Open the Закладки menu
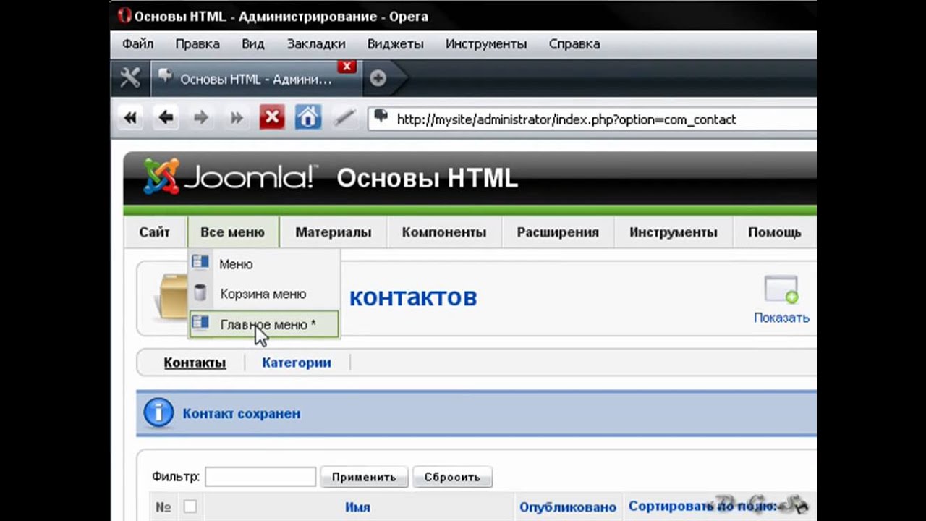The image size is (926, 521). tap(316, 44)
